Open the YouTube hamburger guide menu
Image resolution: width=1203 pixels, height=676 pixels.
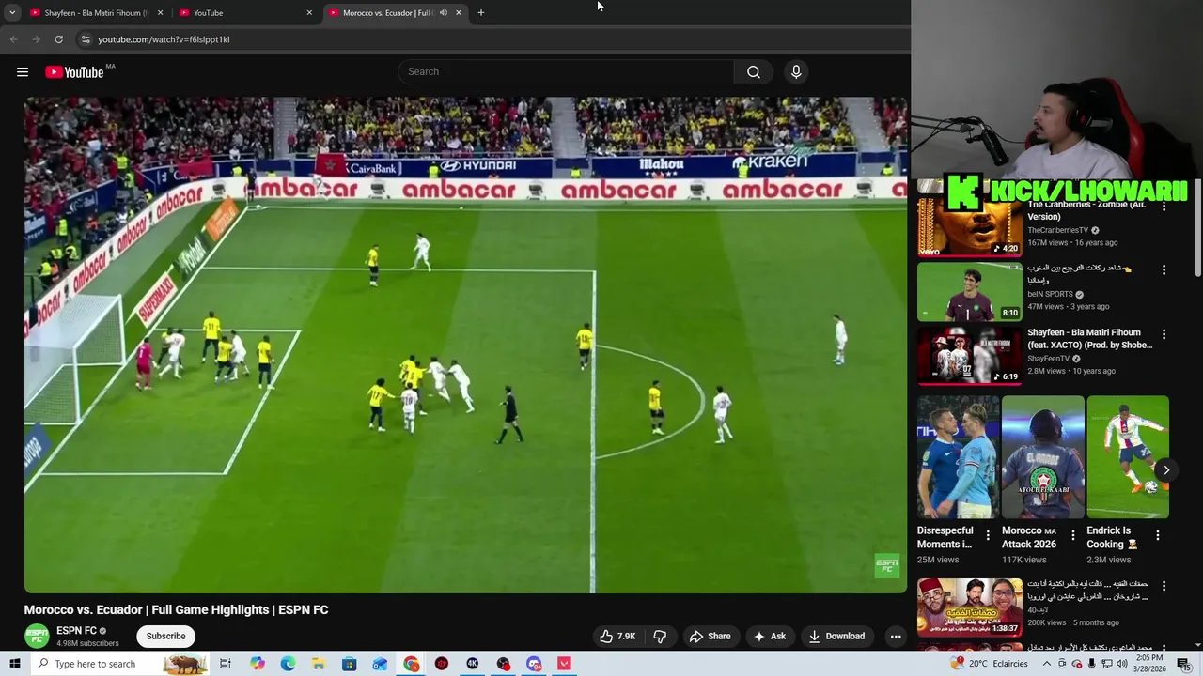point(23,72)
